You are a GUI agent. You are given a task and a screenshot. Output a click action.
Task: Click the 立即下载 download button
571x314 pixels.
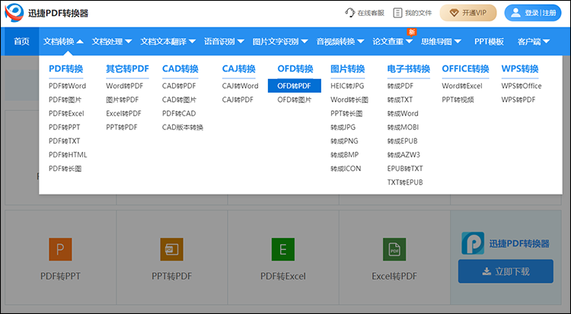coord(506,271)
